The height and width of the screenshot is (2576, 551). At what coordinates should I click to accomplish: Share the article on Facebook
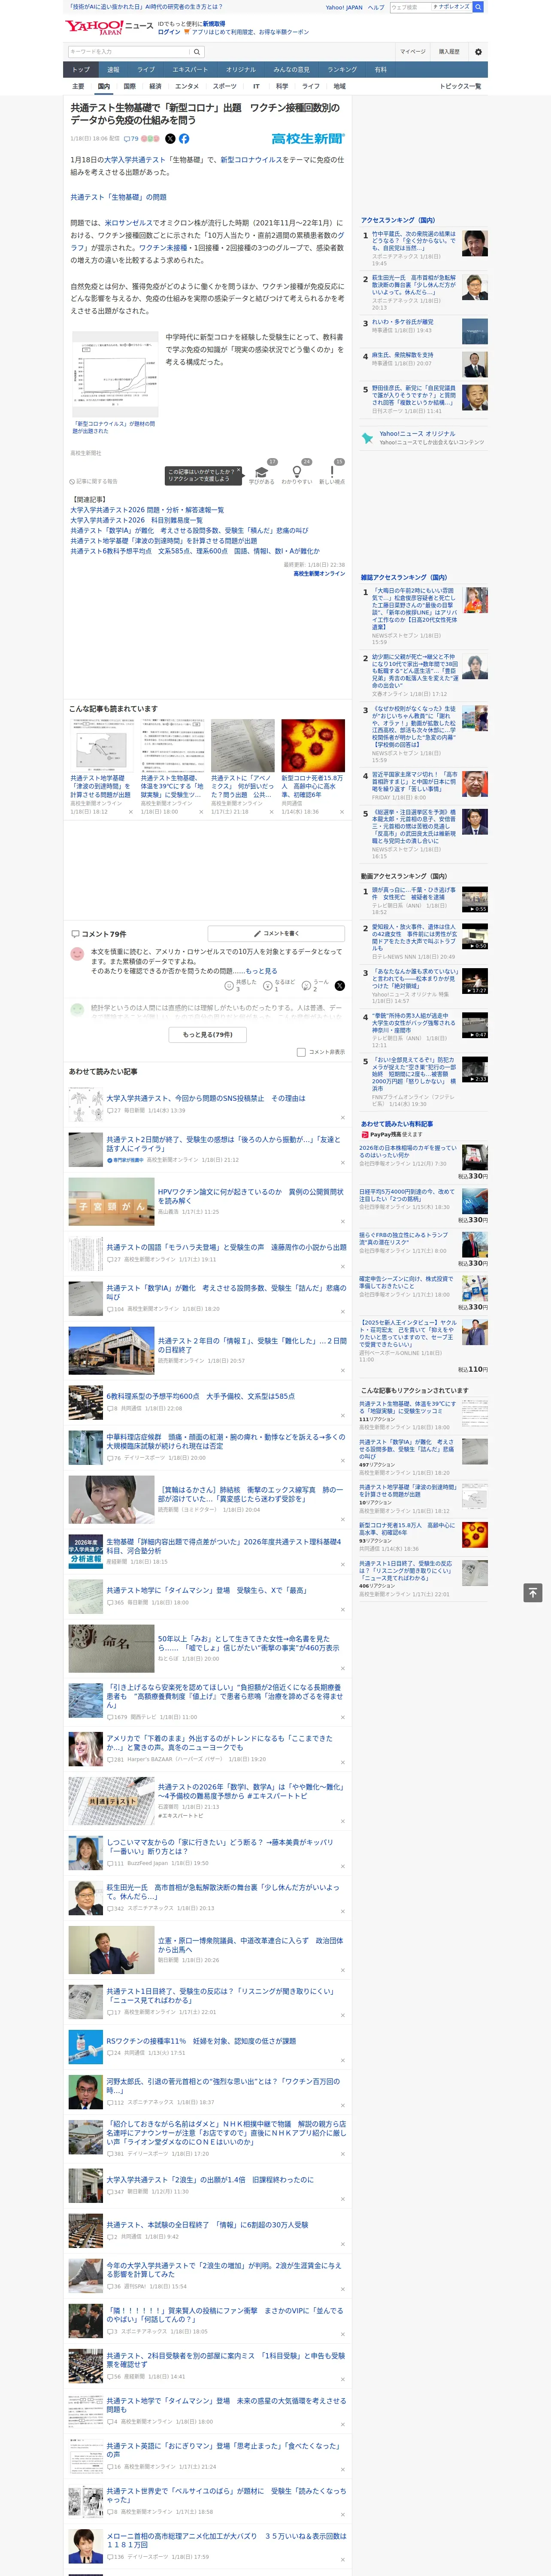184,139
